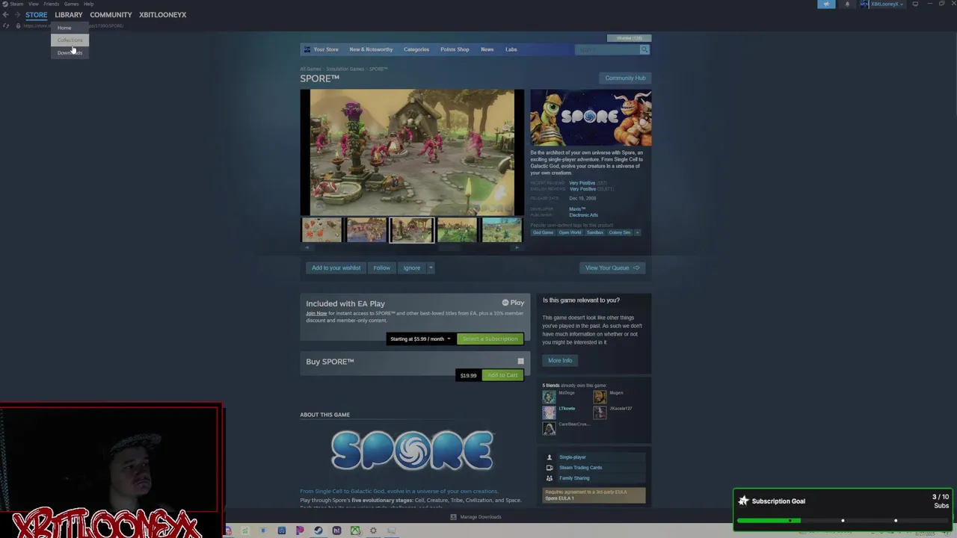Image resolution: width=957 pixels, height=538 pixels.
Task: Select the fifth media thumbnail
Action: [x=502, y=230]
